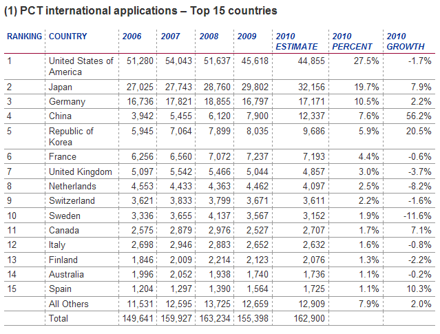This screenshot has height=334, width=440.
Task: Click France 2009 value 7,237
Action: (x=258, y=156)
